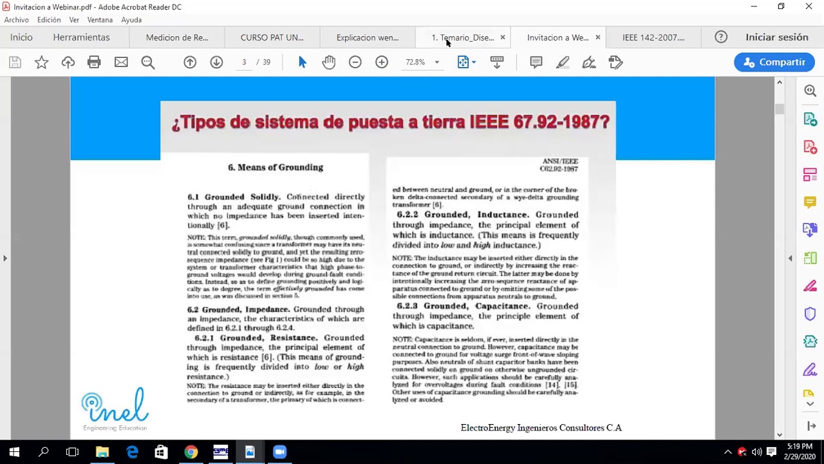Click Iniciar sesión link
824x464 pixels.
pyautogui.click(x=777, y=37)
